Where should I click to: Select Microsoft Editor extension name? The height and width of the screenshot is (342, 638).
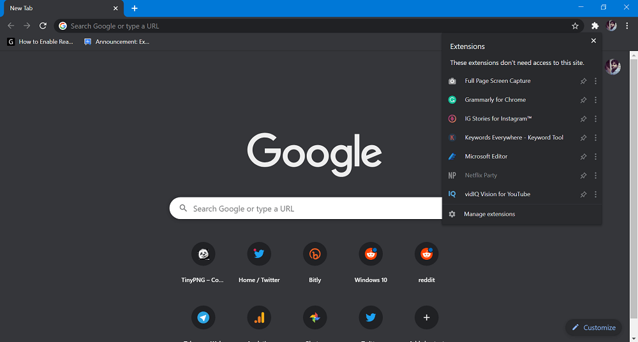(486, 157)
